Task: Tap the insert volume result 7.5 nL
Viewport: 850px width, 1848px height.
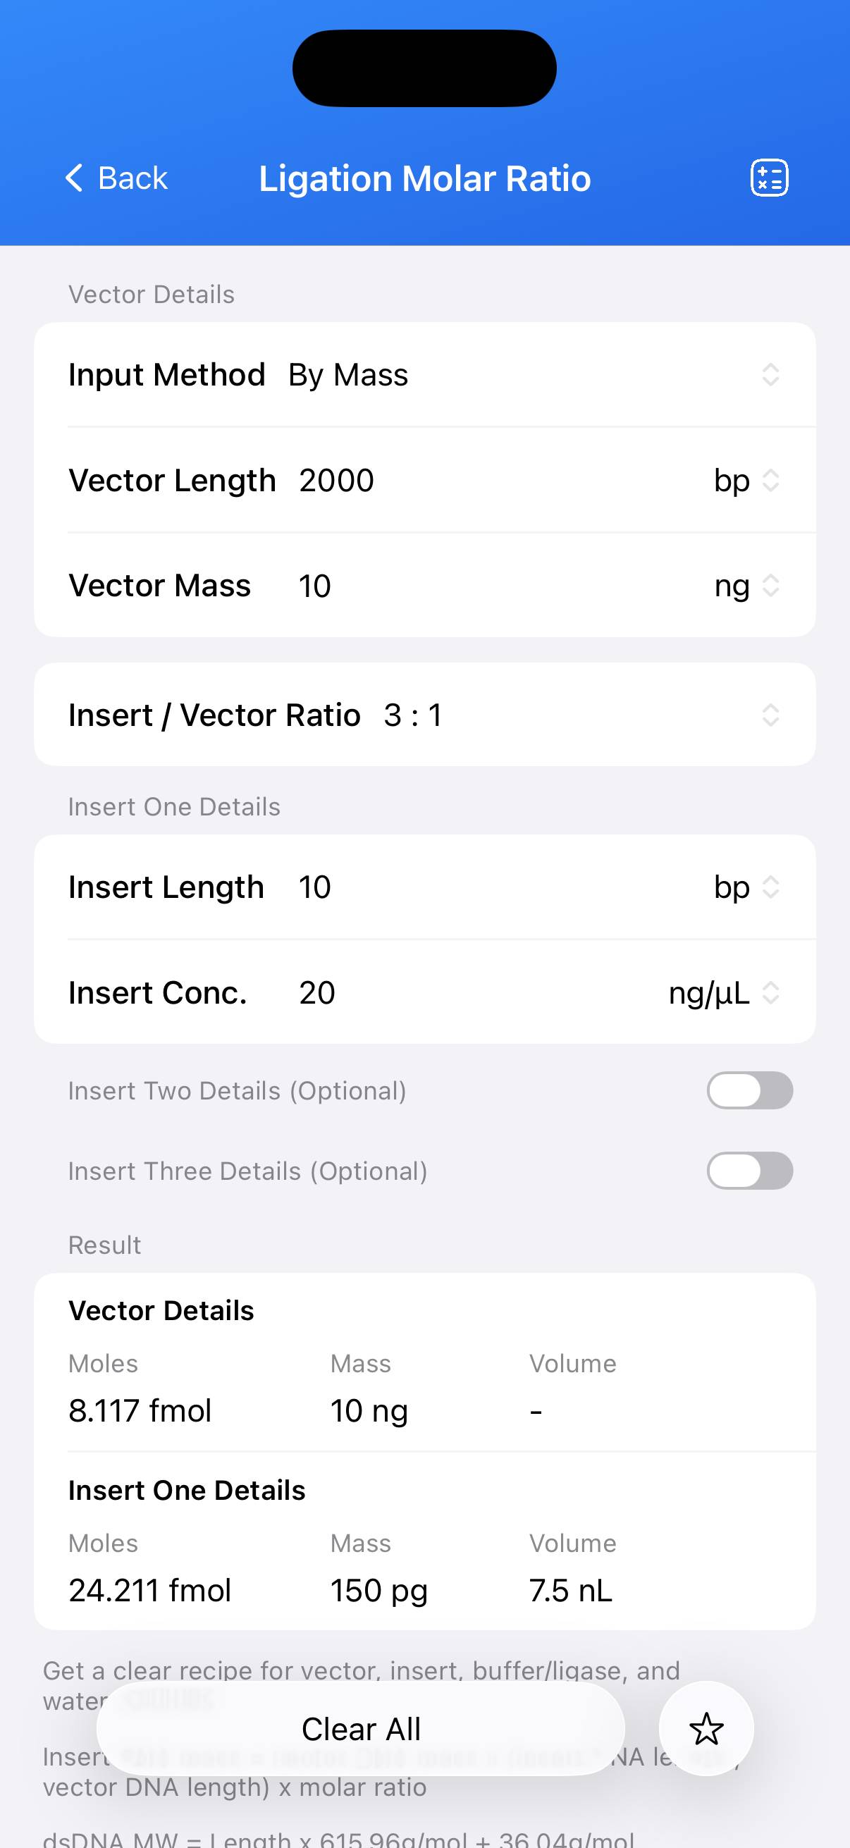Action: [x=570, y=1591]
